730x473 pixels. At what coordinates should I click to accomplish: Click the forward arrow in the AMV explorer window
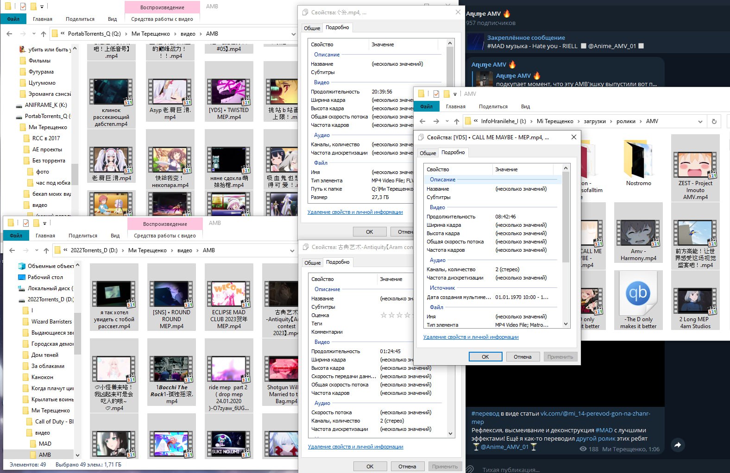pos(436,121)
